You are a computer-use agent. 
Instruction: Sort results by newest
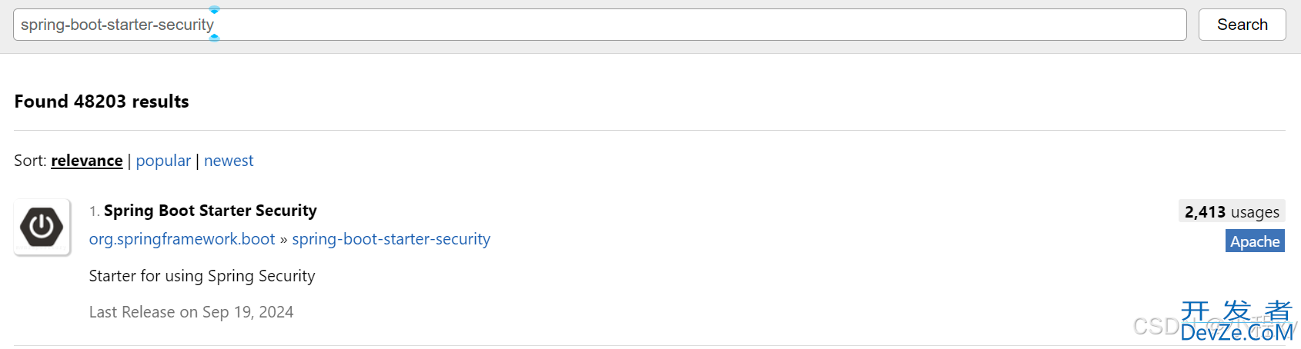[x=229, y=161]
